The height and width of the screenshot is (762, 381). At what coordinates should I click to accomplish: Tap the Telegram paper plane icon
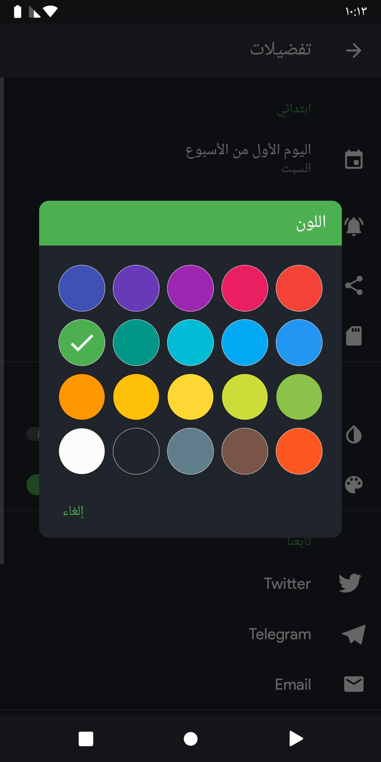[x=354, y=634]
